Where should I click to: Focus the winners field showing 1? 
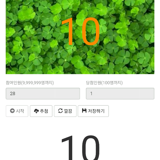click(120, 93)
